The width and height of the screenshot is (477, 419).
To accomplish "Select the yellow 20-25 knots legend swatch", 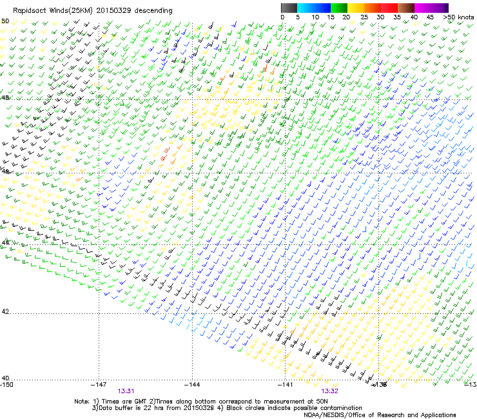I will 356,8.
